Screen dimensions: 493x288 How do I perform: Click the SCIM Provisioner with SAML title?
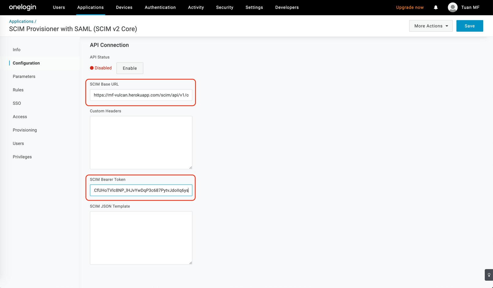(73, 29)
